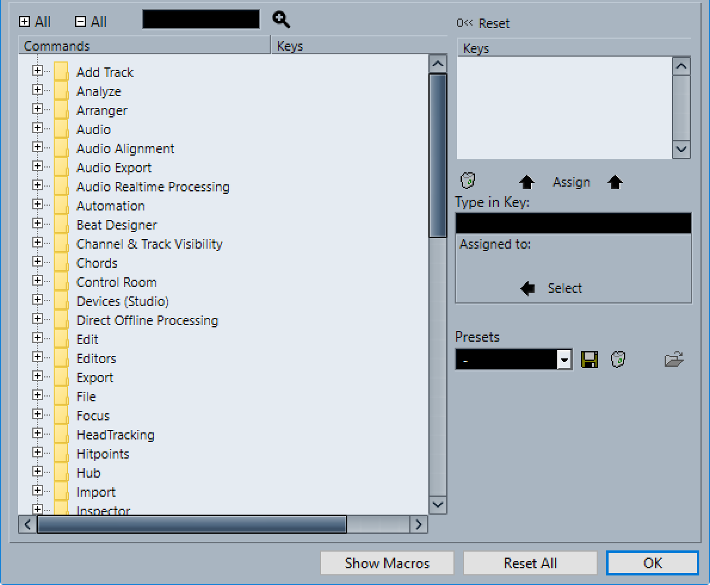This screenshot has height=585, width=710.
Task: Click the Show Macros button
Action: click(x=387, y=564)
